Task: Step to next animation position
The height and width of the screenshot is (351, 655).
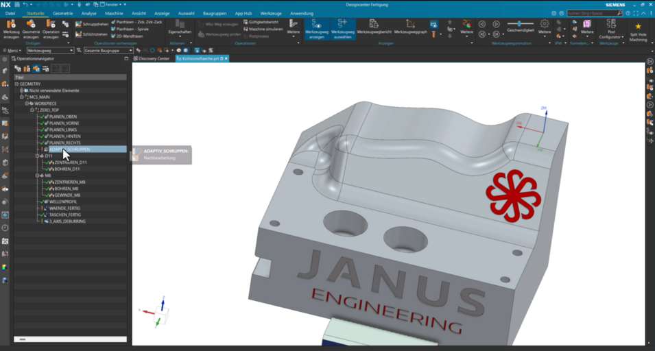Action: point(497,34)
